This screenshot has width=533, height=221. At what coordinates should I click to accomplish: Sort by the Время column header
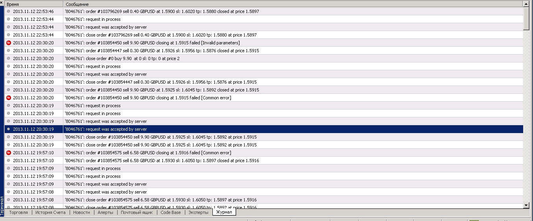point(34,4)
